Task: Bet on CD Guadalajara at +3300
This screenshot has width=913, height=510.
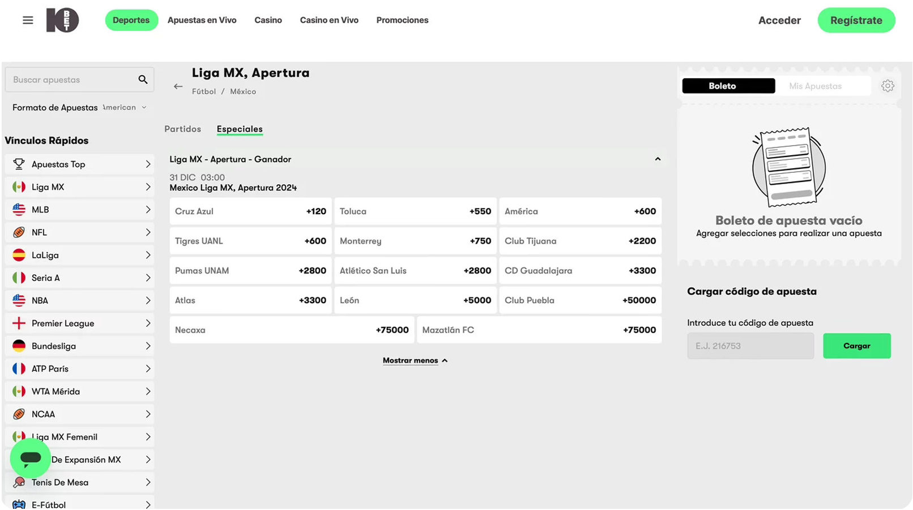Action: pyautogui.click(x=580, y=271)
